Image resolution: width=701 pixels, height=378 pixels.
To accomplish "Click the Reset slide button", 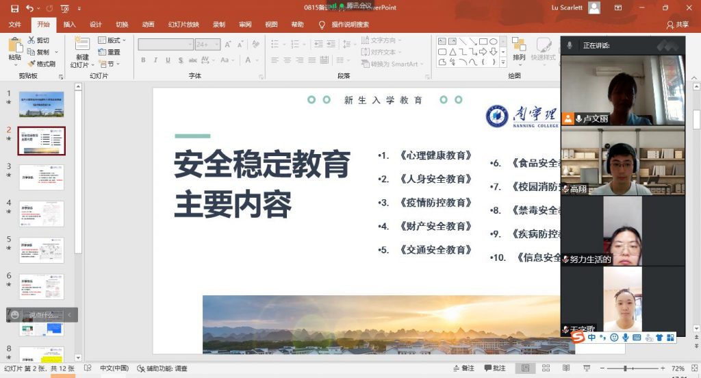I will point(110,52).
